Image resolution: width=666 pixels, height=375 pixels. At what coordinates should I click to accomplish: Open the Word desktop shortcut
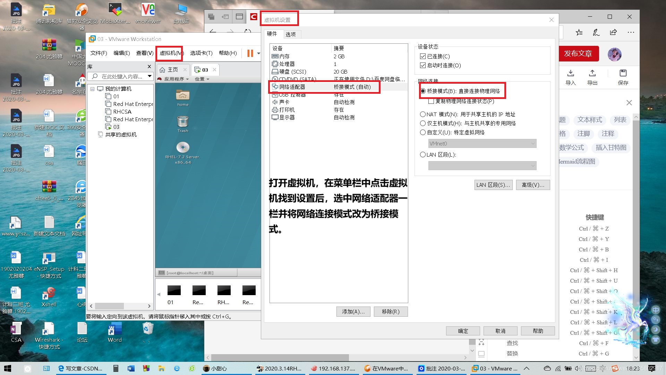click(115, 332)
